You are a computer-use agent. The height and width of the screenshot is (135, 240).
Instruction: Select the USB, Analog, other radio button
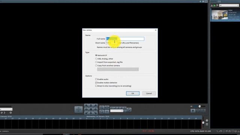pyautogui.click(x=96, y=58)
